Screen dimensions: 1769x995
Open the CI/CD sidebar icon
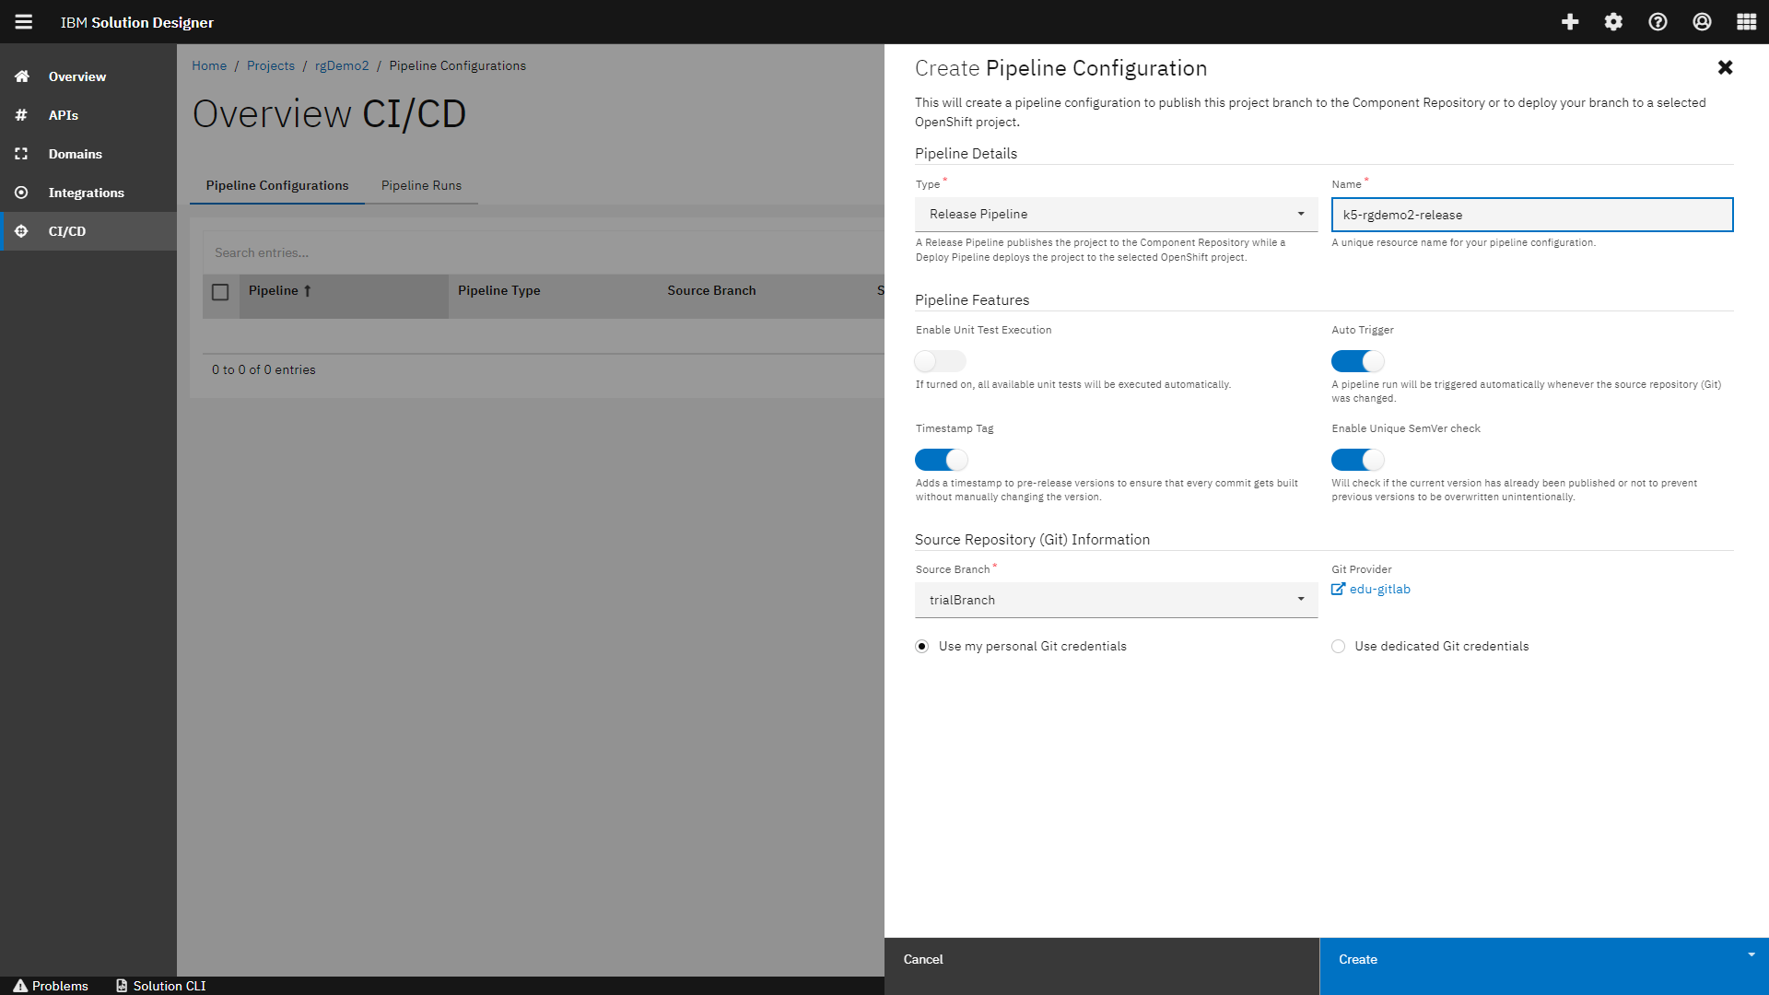tap(21, 231)
